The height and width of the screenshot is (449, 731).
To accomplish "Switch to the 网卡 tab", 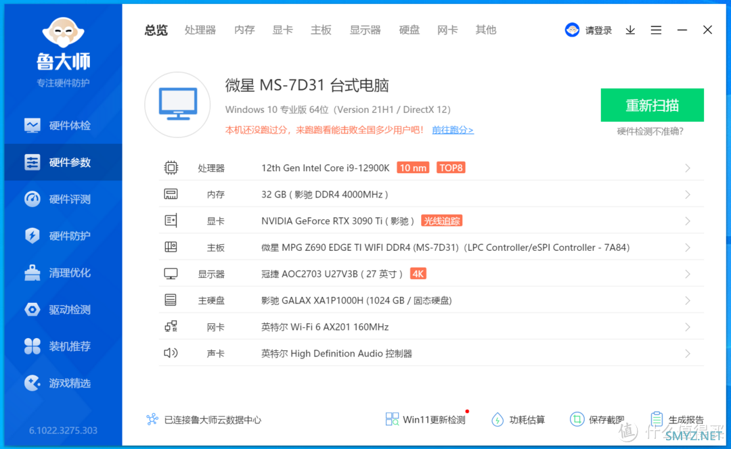I will (447, 30).
